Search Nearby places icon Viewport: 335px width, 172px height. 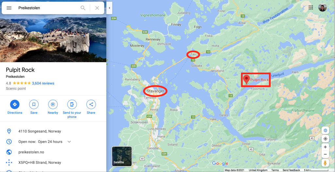pyautogui.click(x=53, y=104)
